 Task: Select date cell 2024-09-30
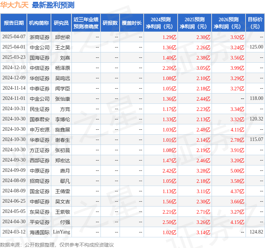click(14, 160)
